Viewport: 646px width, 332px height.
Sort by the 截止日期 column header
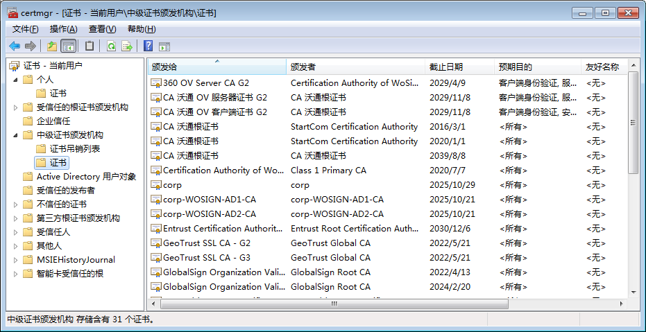coord(459,67)
